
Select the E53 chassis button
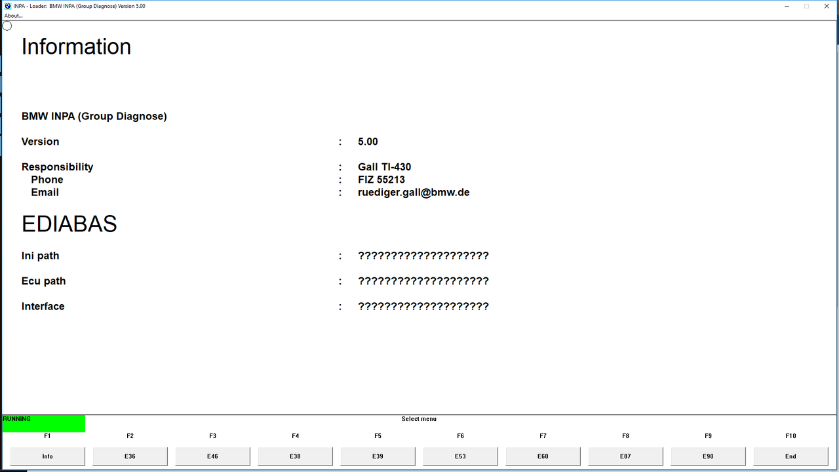pos(460,456)
